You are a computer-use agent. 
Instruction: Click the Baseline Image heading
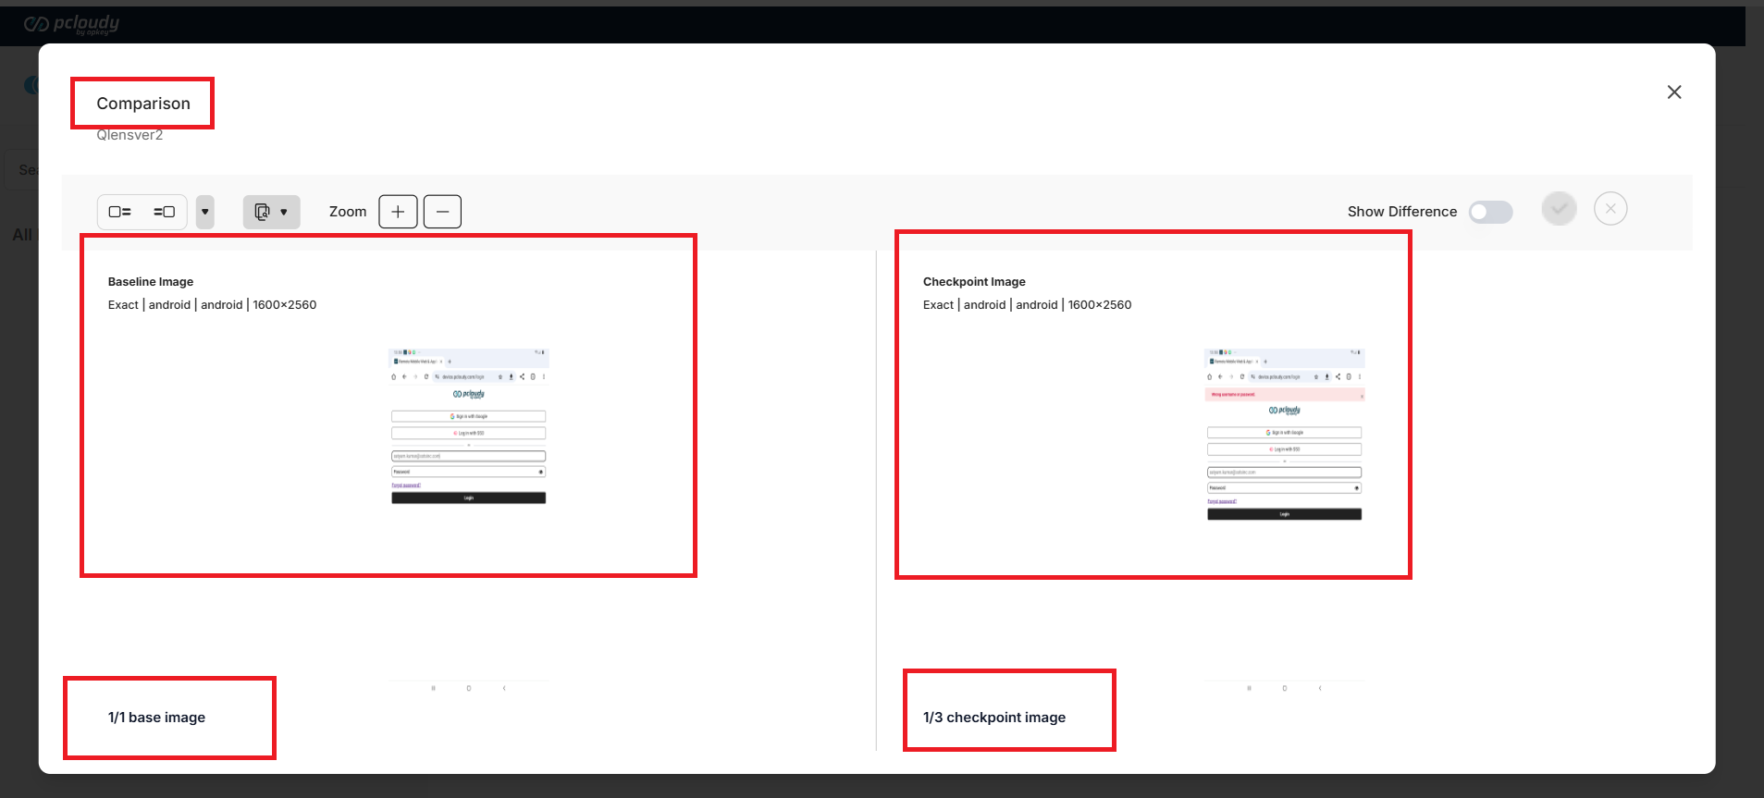click(x=151, y=282)
